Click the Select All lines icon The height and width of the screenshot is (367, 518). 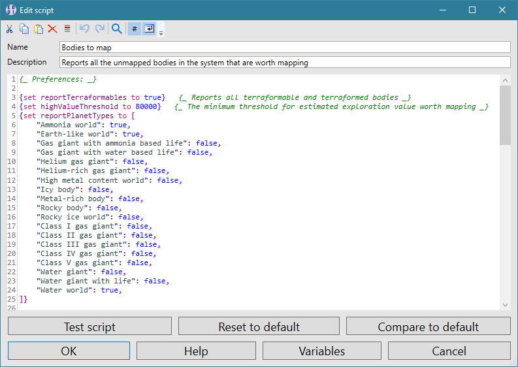[67, 29]
